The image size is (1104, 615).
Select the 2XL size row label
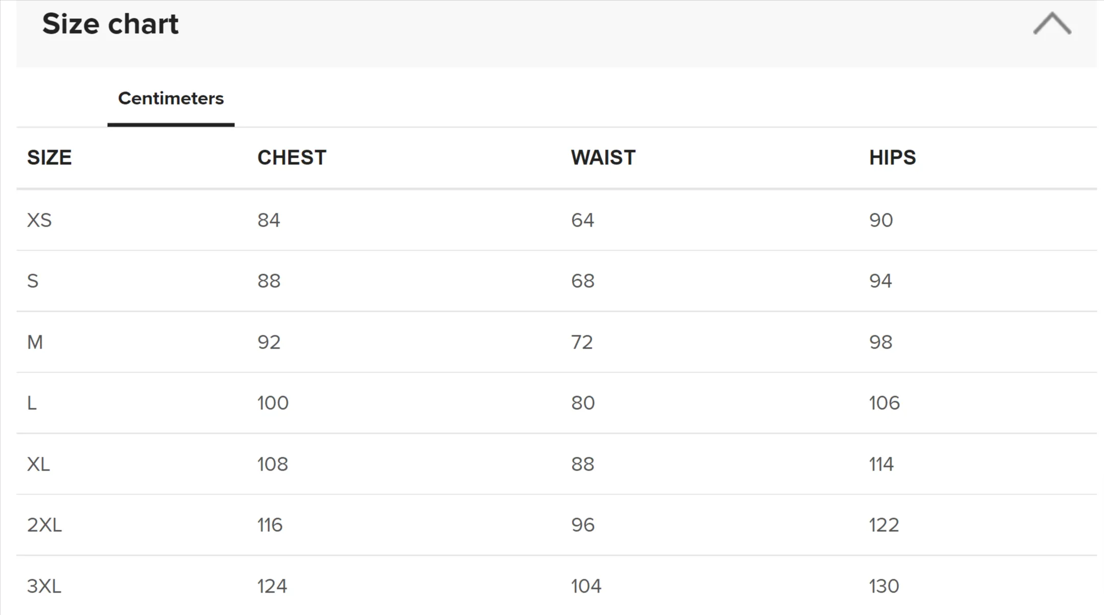point(44,525)
